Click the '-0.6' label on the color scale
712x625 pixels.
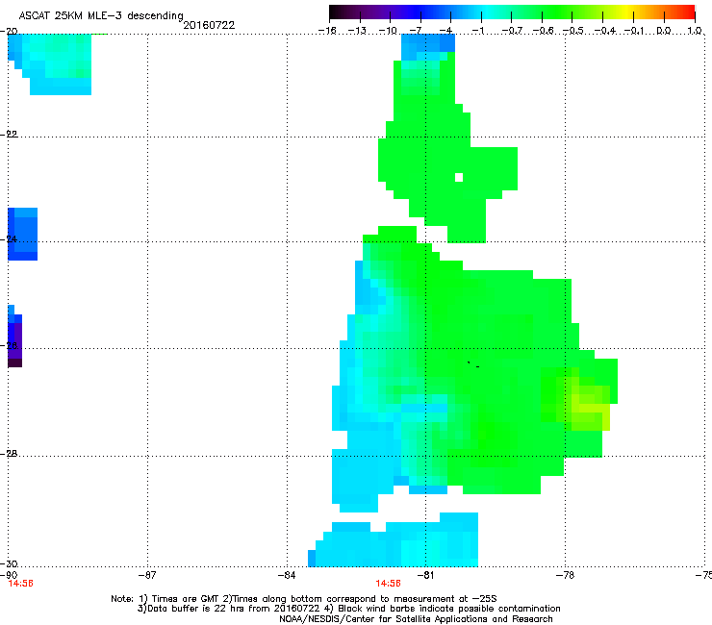(543, 31)
